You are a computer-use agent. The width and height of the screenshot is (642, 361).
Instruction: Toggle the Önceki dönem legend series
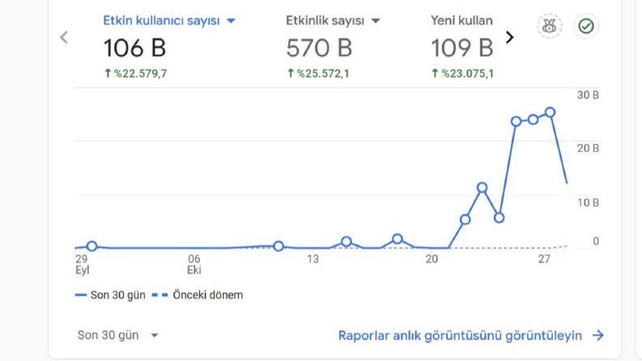[x=198, y=295]
